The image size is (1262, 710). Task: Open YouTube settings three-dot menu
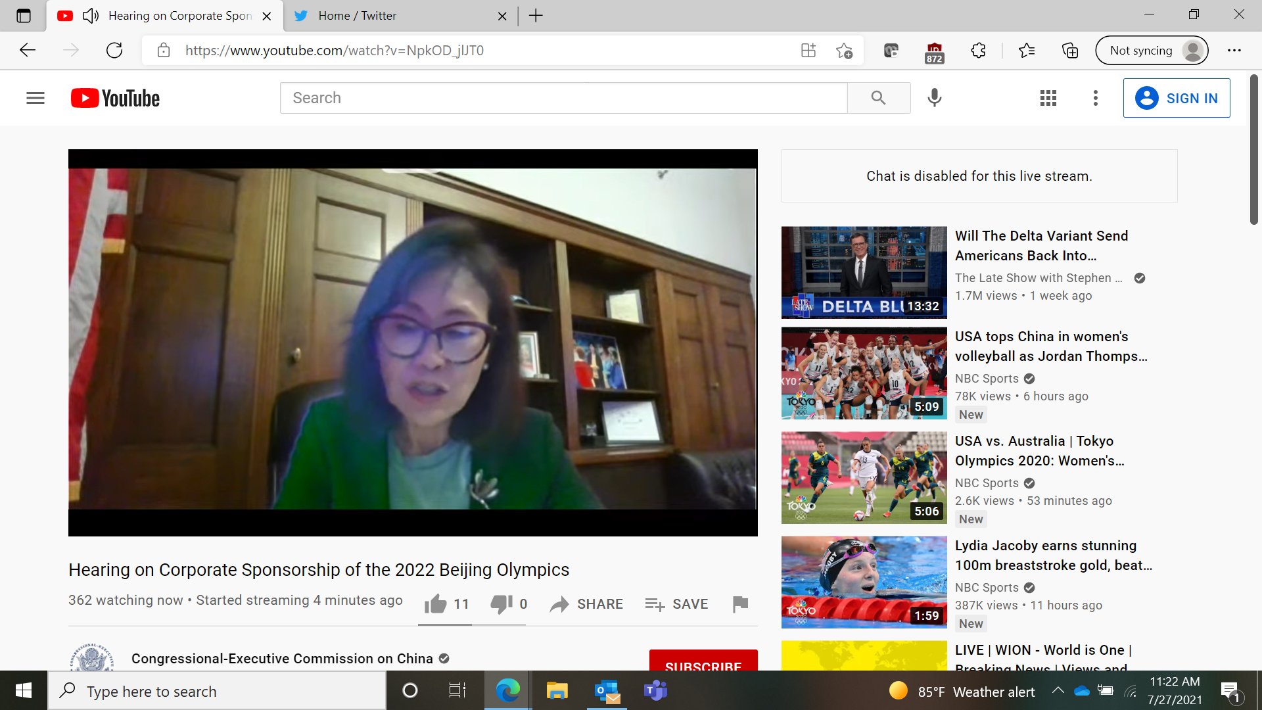(1095, 98)
